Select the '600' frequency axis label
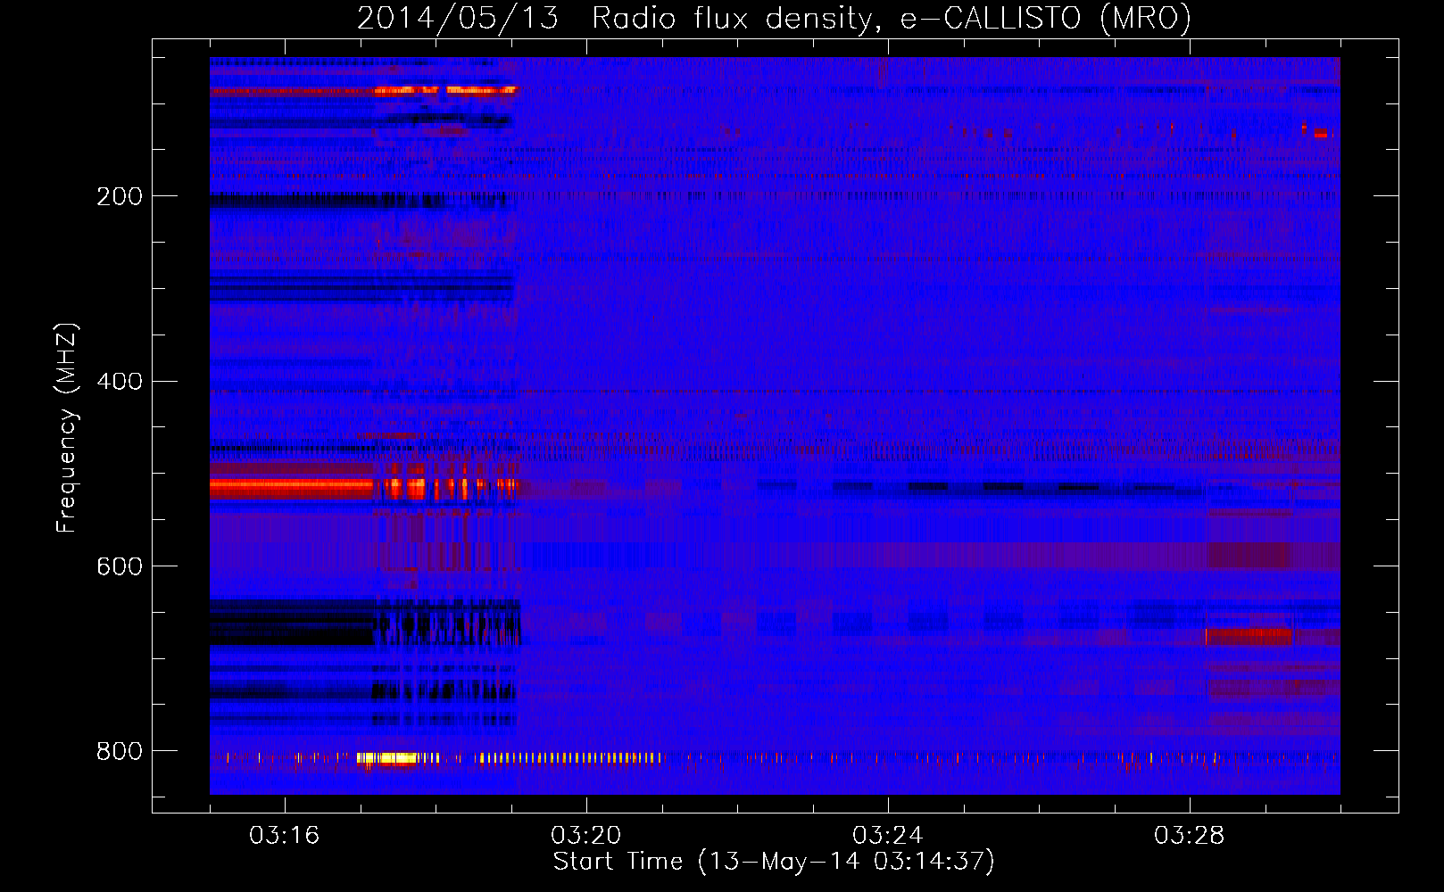The width and height of the screenshot is (1444, 892). 120,566
